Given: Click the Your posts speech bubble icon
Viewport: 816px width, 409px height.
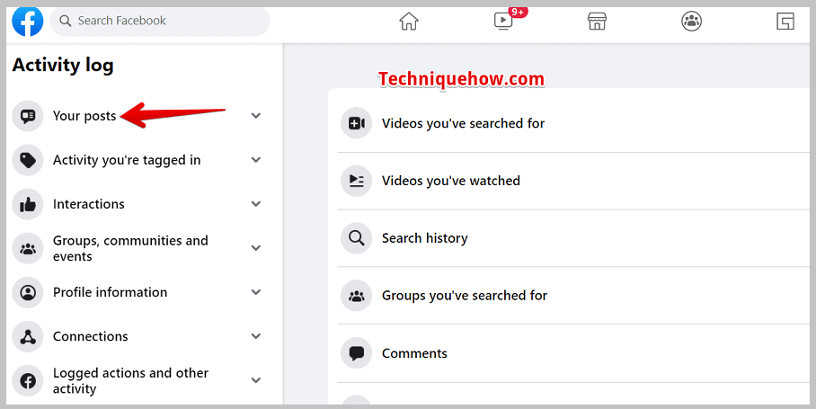Looking at the screenshot, I should (28, 116).
